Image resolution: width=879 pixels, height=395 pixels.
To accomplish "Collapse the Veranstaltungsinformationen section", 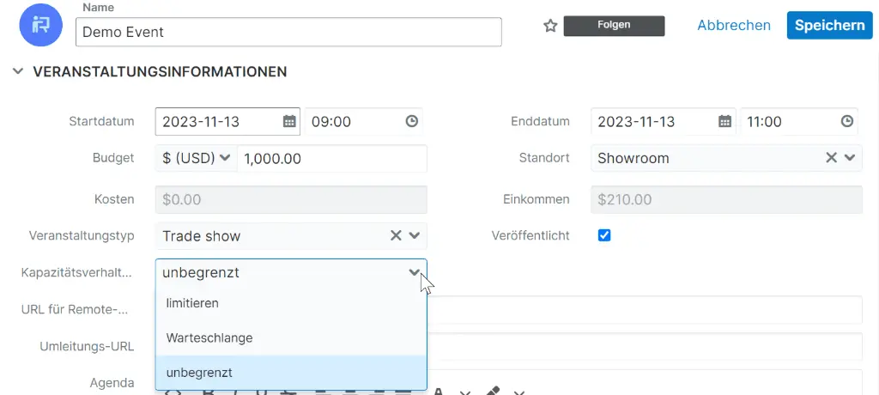I will 19,71.
